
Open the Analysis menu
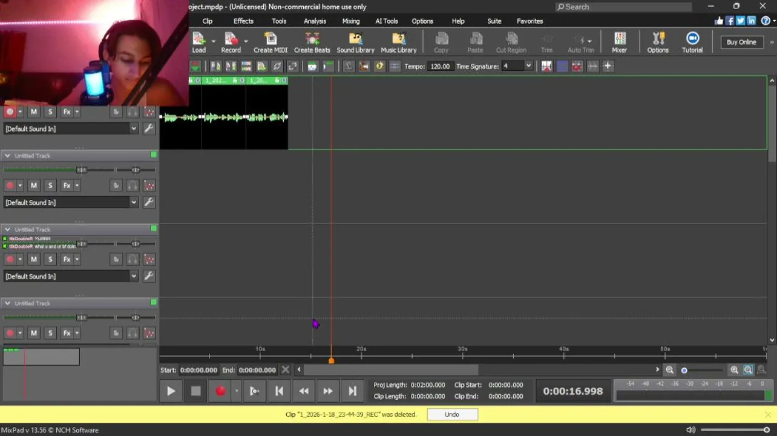[315, 21]
